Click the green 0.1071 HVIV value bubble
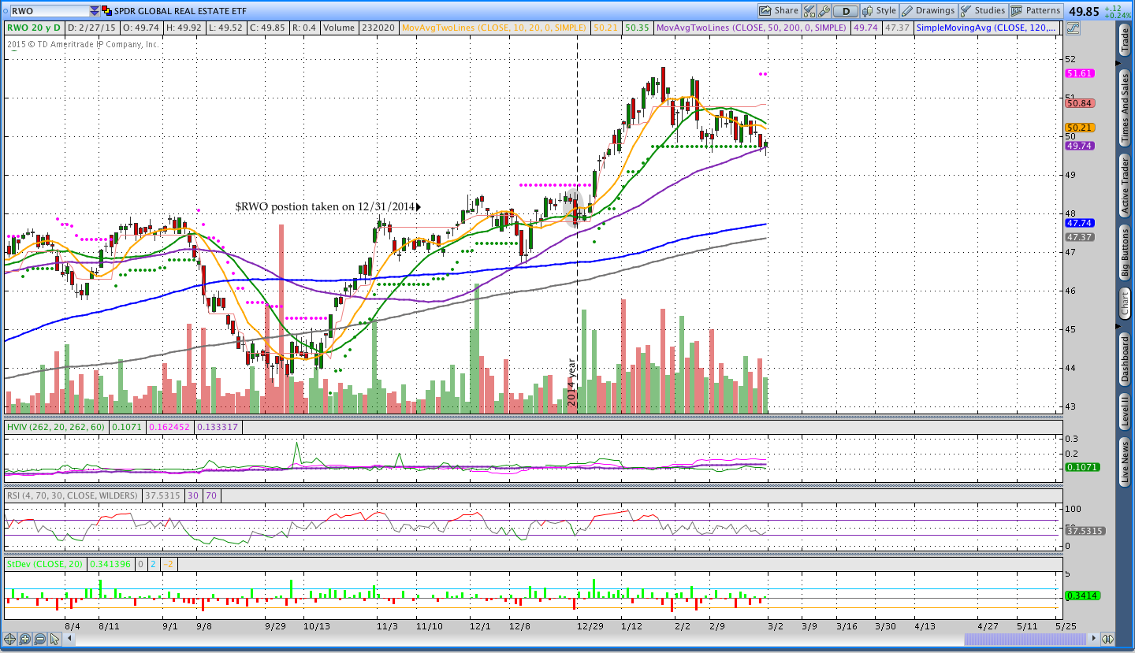Screen dimensions: 1135x653 (x=1081, y=467)
